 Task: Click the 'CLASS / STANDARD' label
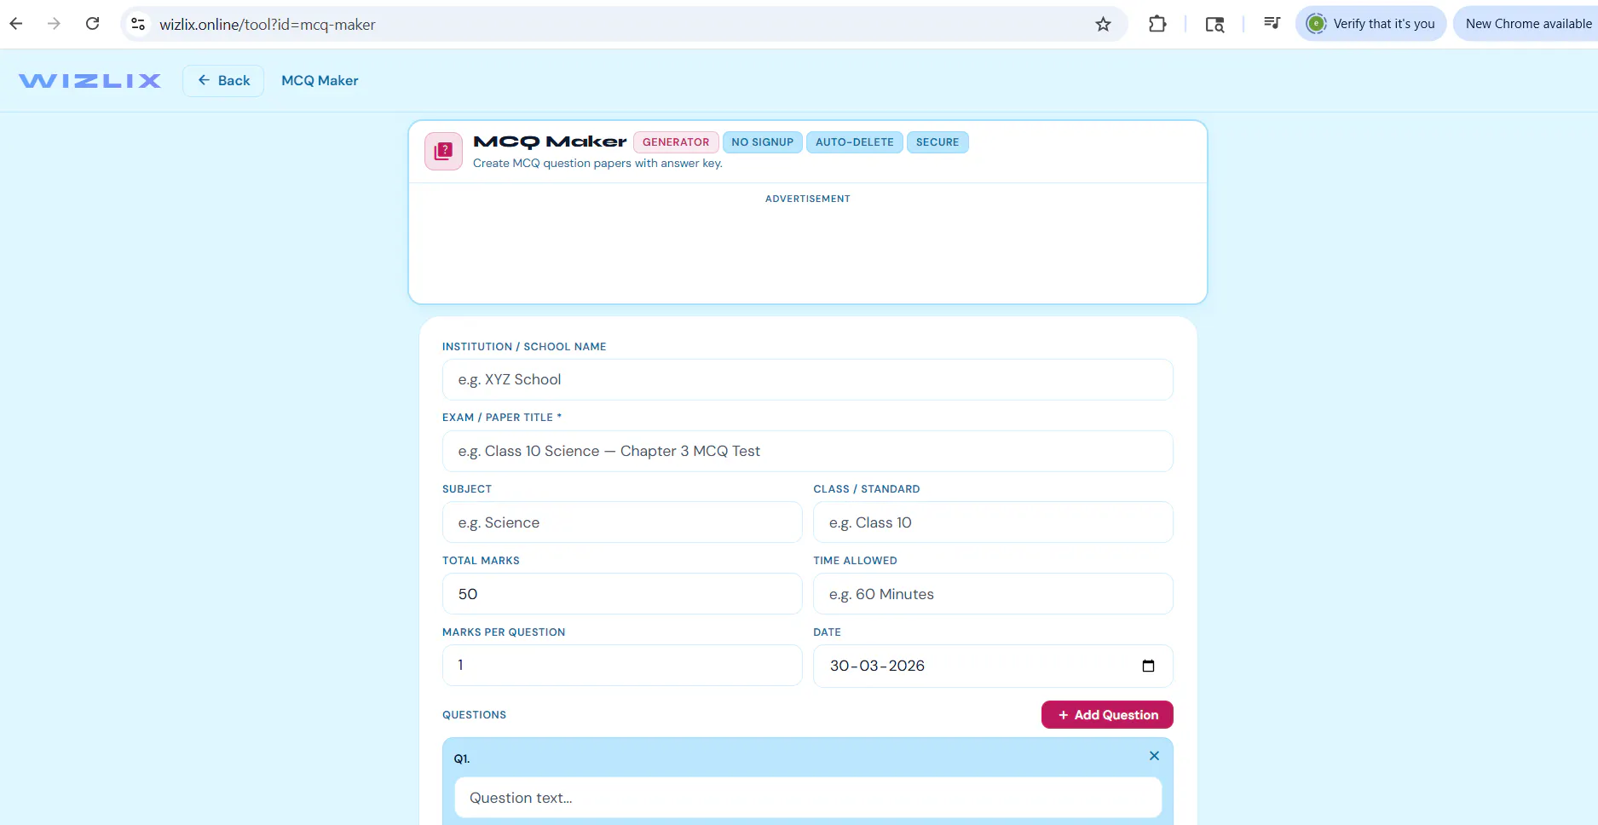pos(867,489)
